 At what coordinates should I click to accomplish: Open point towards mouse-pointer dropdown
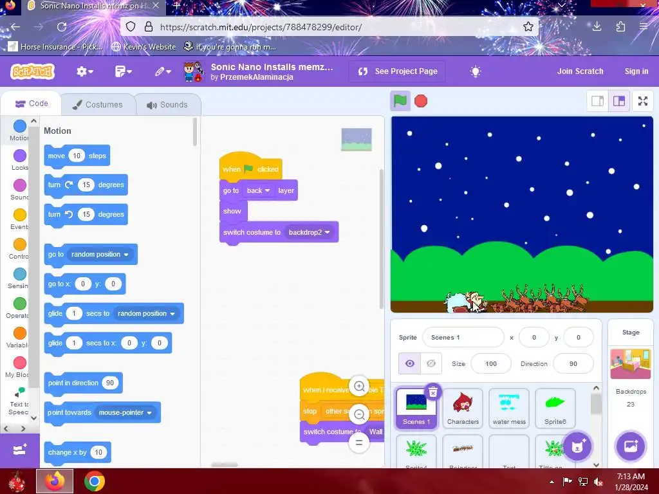click(x=125, y=413)
